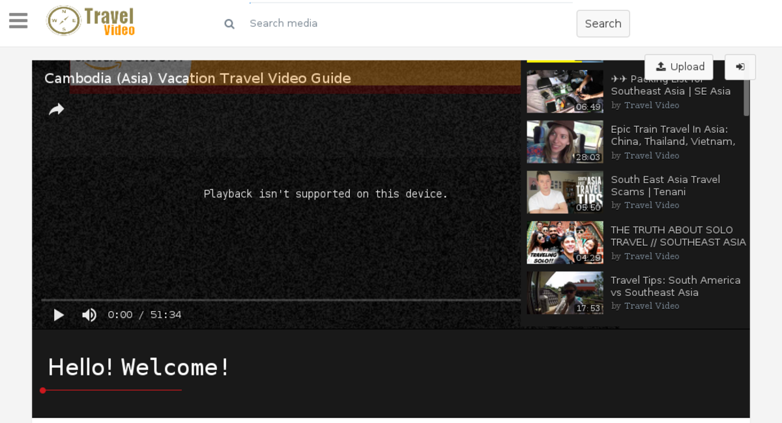782x423 pixels.
Task: Open "South East Asia Travel Scams | Tenani"
Action: [x=665, y=185]
